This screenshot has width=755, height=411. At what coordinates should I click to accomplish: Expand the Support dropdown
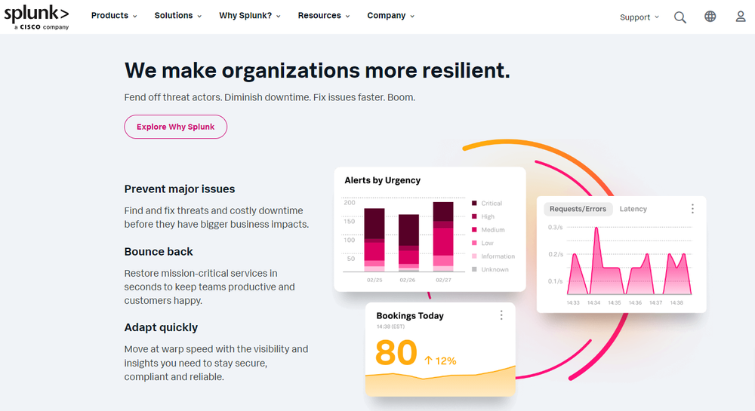(639, 17)
